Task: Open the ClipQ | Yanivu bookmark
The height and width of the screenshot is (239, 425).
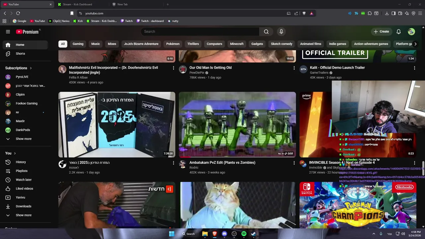Action: click(x=59, y=21)
